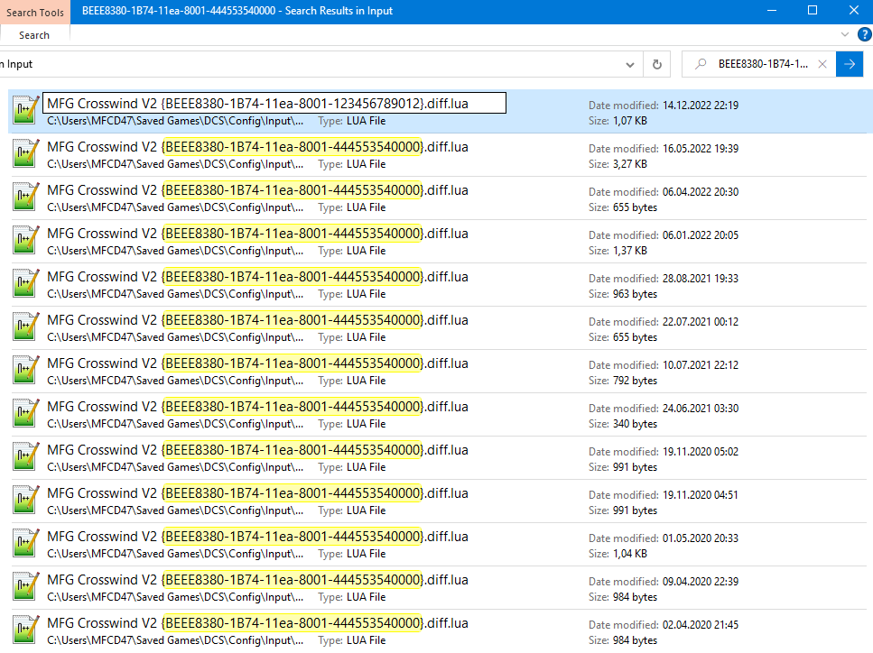Select the LUA file icon dated 10.07.2021

[x=25, y=371]
